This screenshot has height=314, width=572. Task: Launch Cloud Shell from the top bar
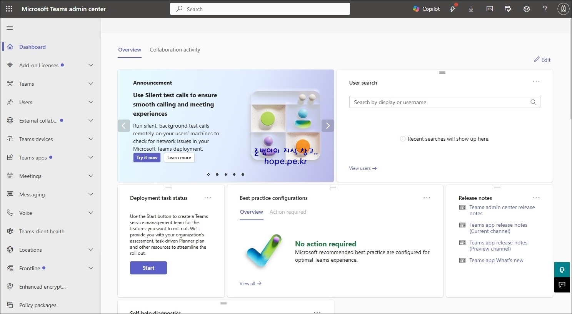point(490,9)
